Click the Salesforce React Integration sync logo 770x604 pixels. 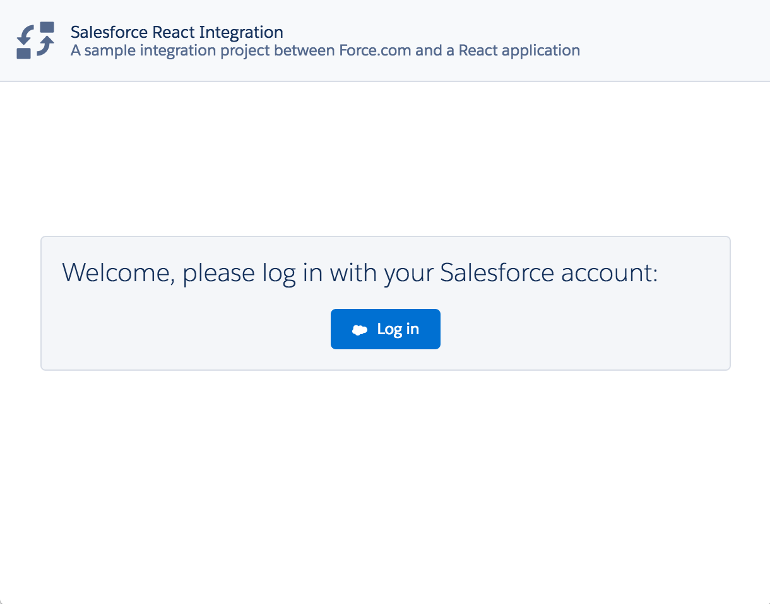pyautogui.click(x=35, y=40)
